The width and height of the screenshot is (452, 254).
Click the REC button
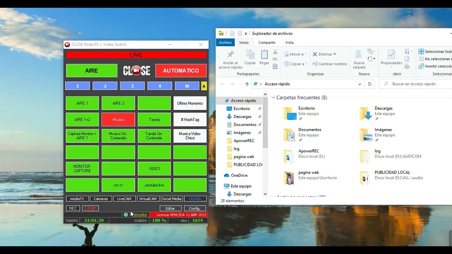[73, 208]
